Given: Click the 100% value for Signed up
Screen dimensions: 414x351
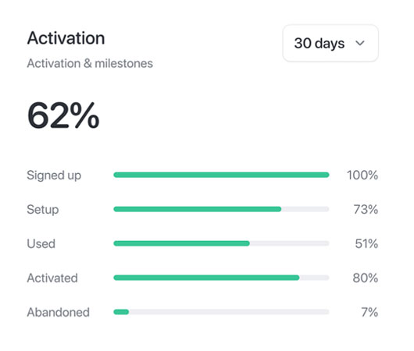Looking at the screenshot, I should pos(362,175).
